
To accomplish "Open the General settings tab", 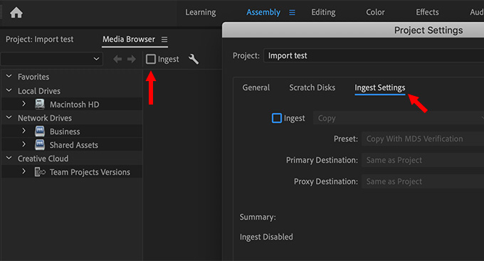I will pos(256,87).
